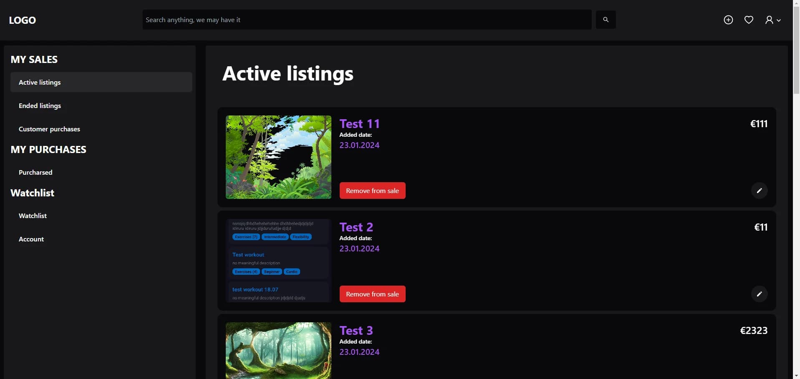The width and height of the screenshot is (800, 379).
Task: Open the Watchlist sidebar link
Action: [33, 216]
